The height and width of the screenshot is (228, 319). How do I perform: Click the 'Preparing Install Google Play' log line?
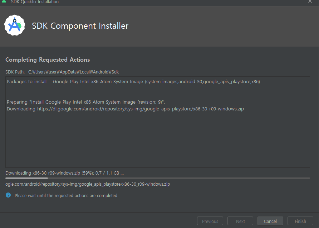coord(85,102)
